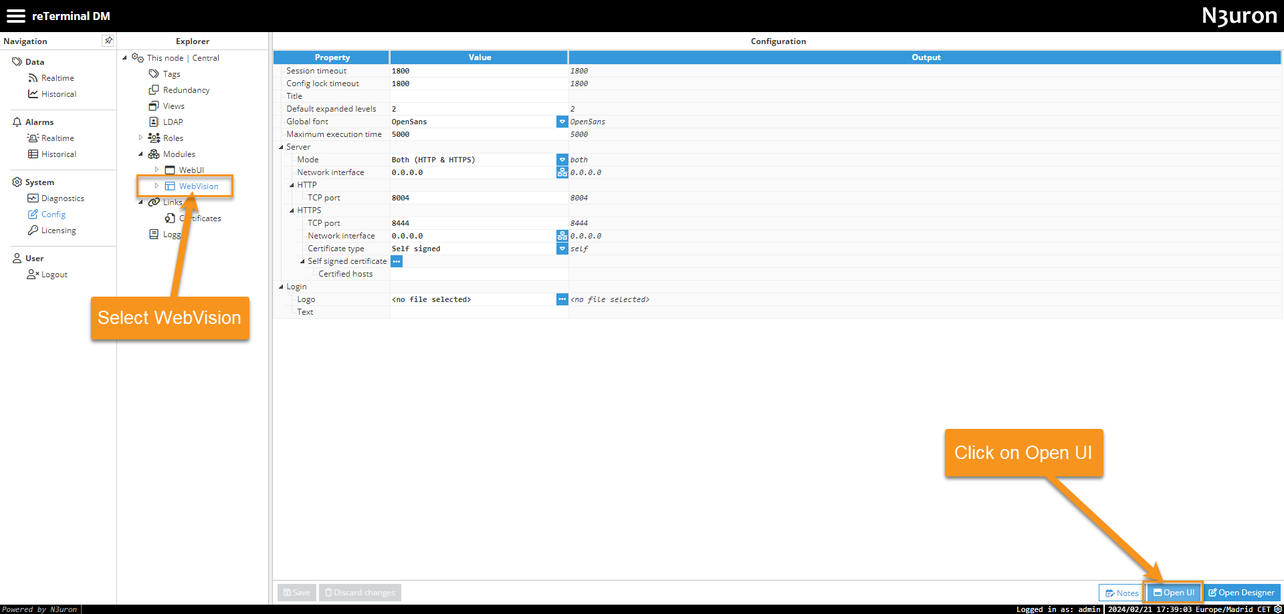Open Self signed certificate ellipsis button

(x=397, y=261)
